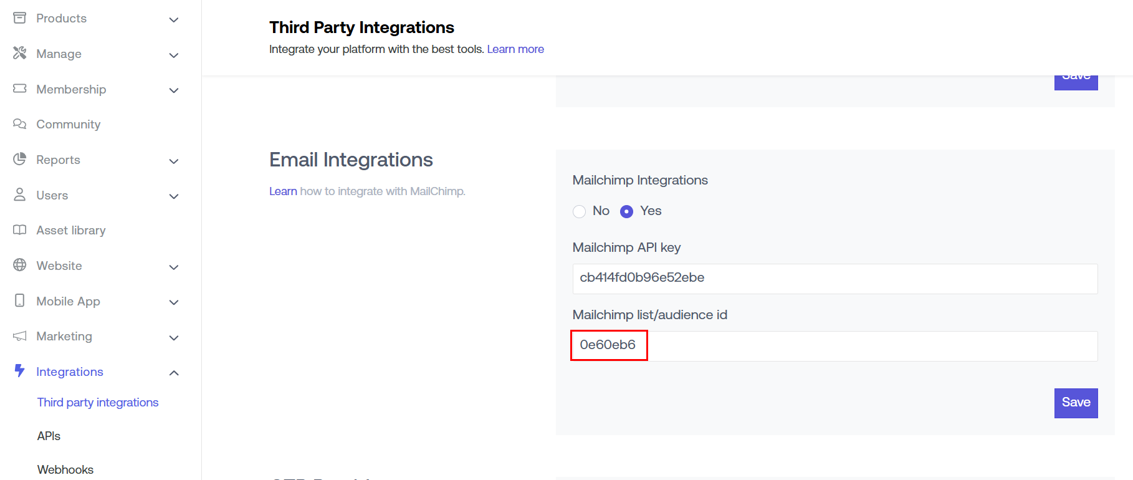Open the APIs submenu item
Viewport: 1133px width, 480px height.
49,436
